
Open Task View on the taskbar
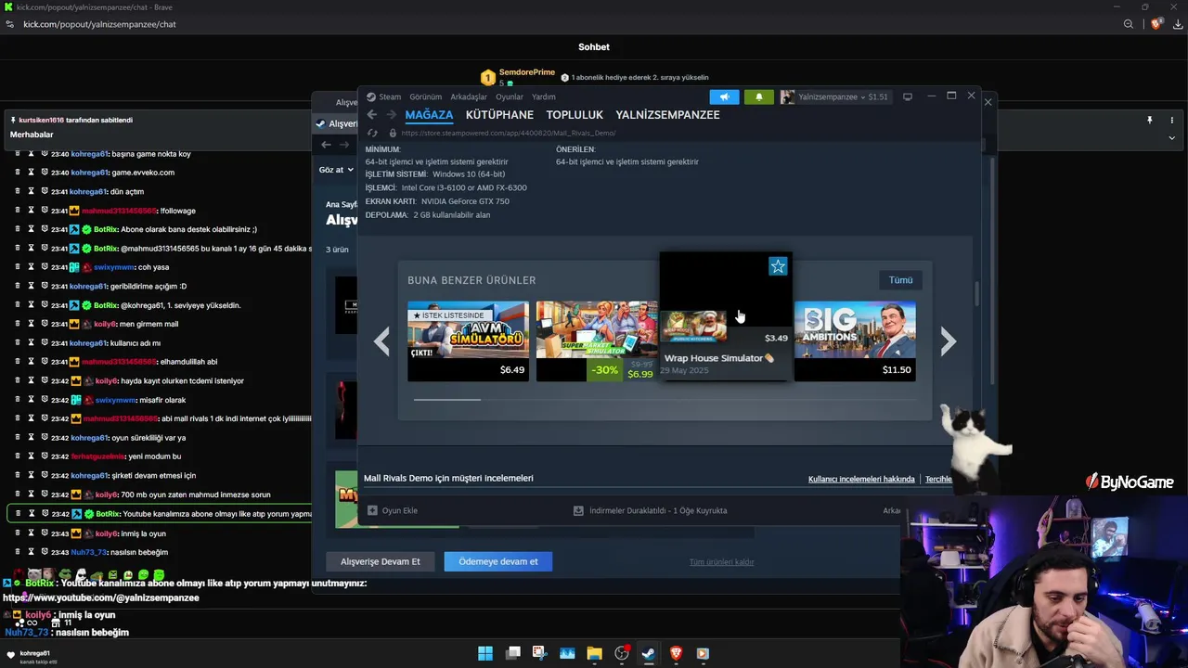(512, 653)
